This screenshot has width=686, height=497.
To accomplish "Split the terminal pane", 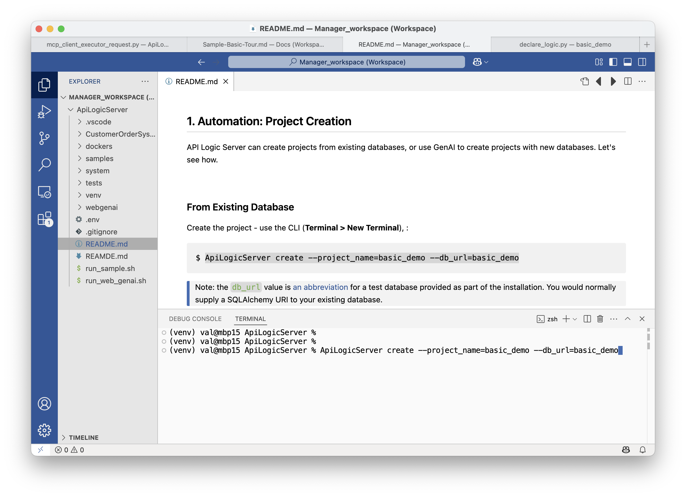I will pos(587,319).
